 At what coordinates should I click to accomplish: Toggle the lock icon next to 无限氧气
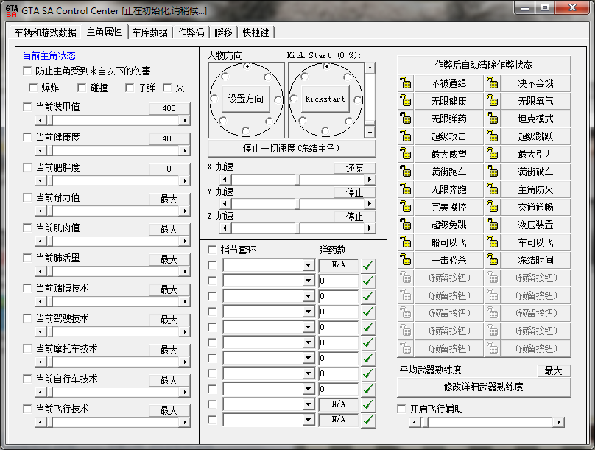(493, 101)
